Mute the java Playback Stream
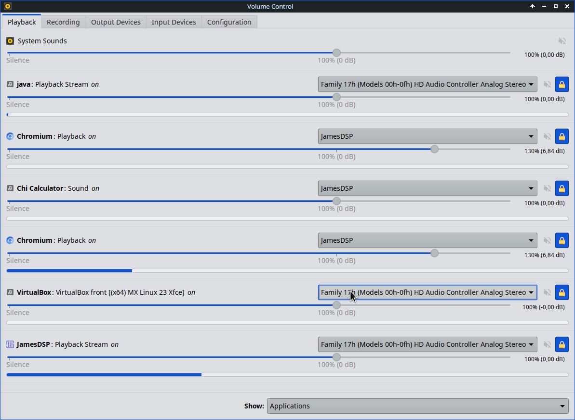The image size is (575, 420). click(x=547, y=84)
